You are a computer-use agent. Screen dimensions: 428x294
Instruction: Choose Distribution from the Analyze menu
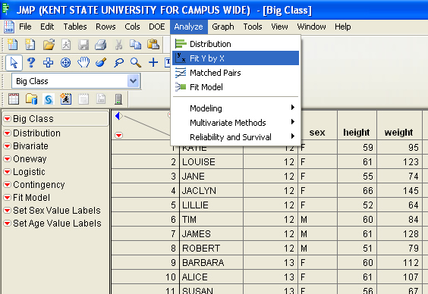[235, 44]
